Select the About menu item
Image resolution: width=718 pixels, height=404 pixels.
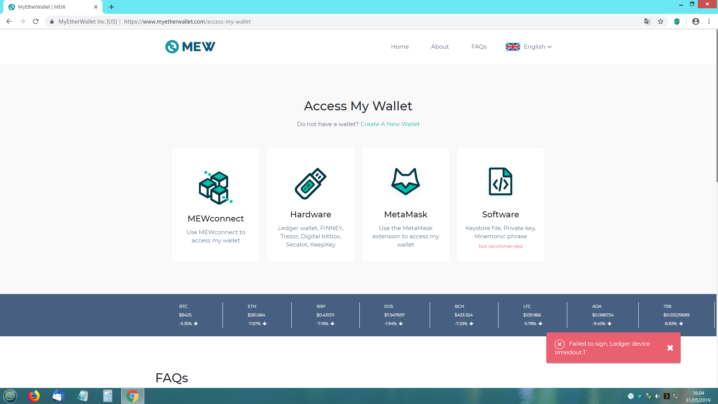[440, 46]
